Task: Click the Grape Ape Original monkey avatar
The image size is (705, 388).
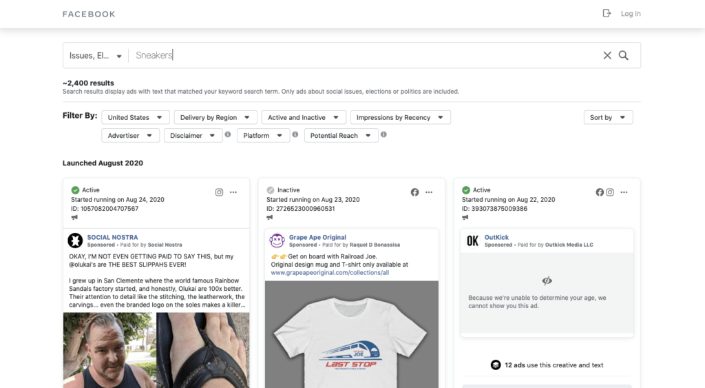Action: tap(277, 241)
